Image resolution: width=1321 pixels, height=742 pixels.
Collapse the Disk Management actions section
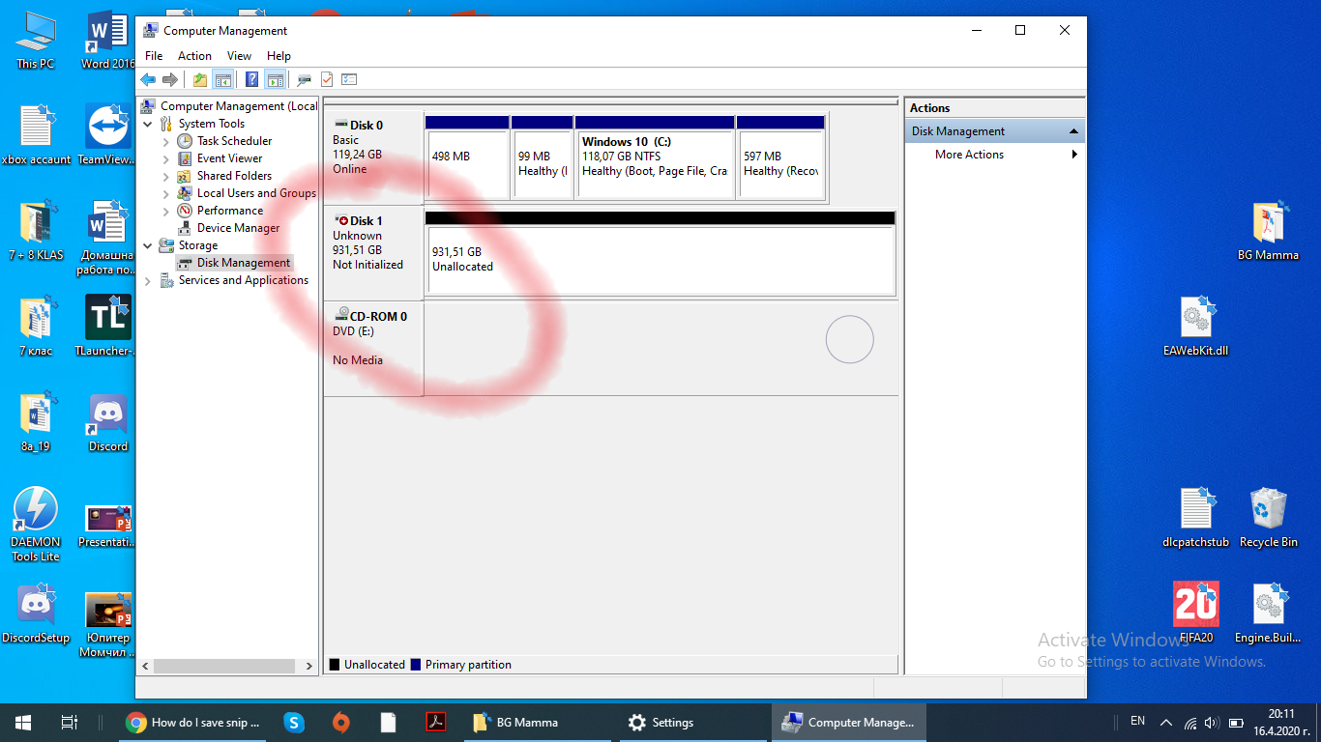pyautogui.click(x=1073, y=131)
